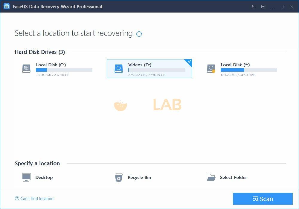Click the Hard Disk Drives (3) heading
The width and height of the screenshot is (299, 209).
tap(40, 52)
